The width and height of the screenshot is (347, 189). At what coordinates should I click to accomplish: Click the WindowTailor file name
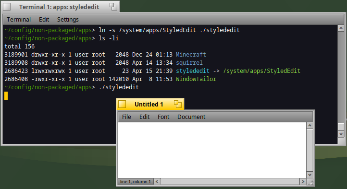(196, 79)
